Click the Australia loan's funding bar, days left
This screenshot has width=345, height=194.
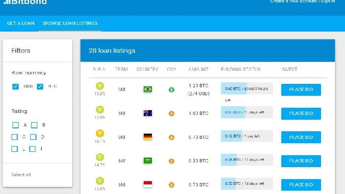coord(247,112)
